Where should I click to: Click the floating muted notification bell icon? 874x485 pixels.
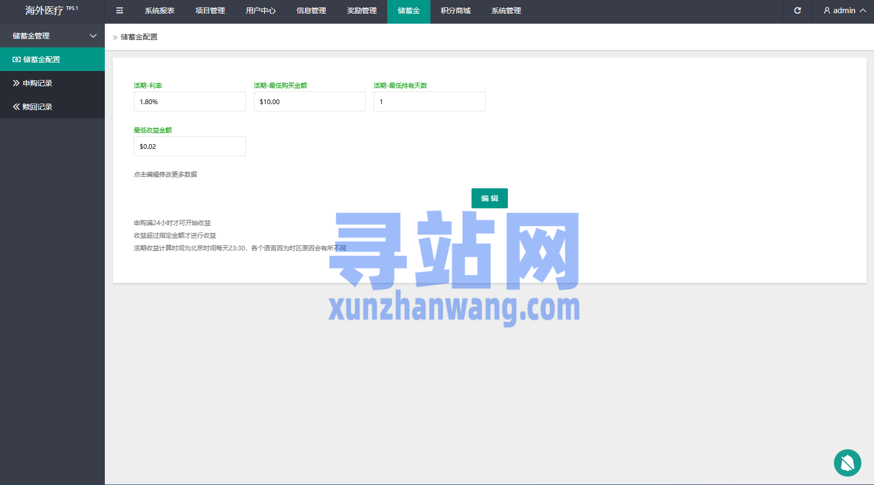[848, 463]
